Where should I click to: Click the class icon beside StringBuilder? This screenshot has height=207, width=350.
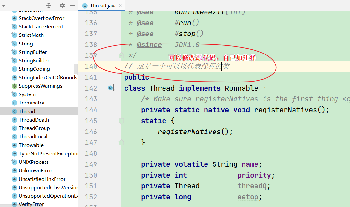tap(14, 61)
